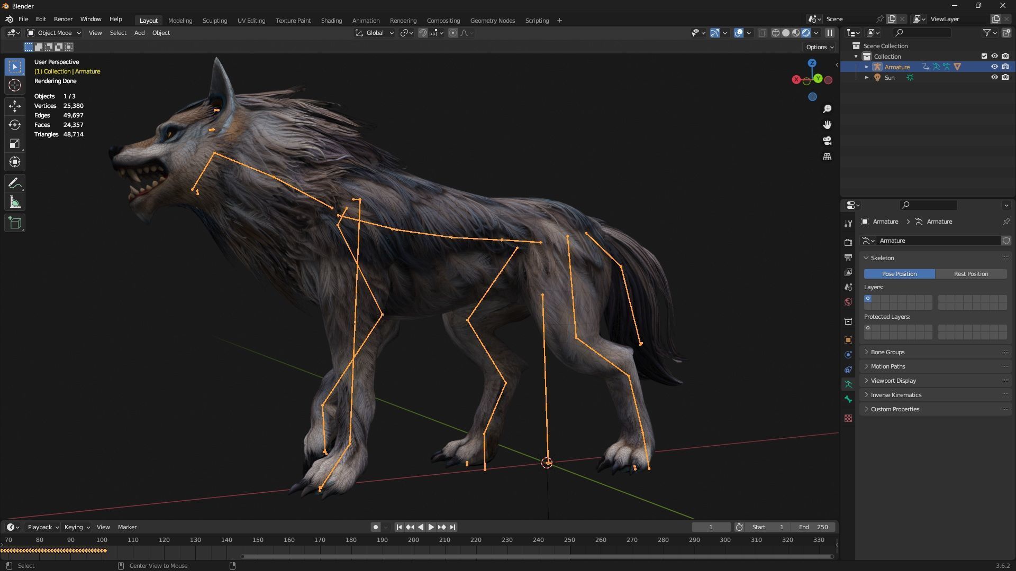The width and height of the screenshot is (1016, 571).
Task: Toggle camera view icon
Action: point(827,141)
